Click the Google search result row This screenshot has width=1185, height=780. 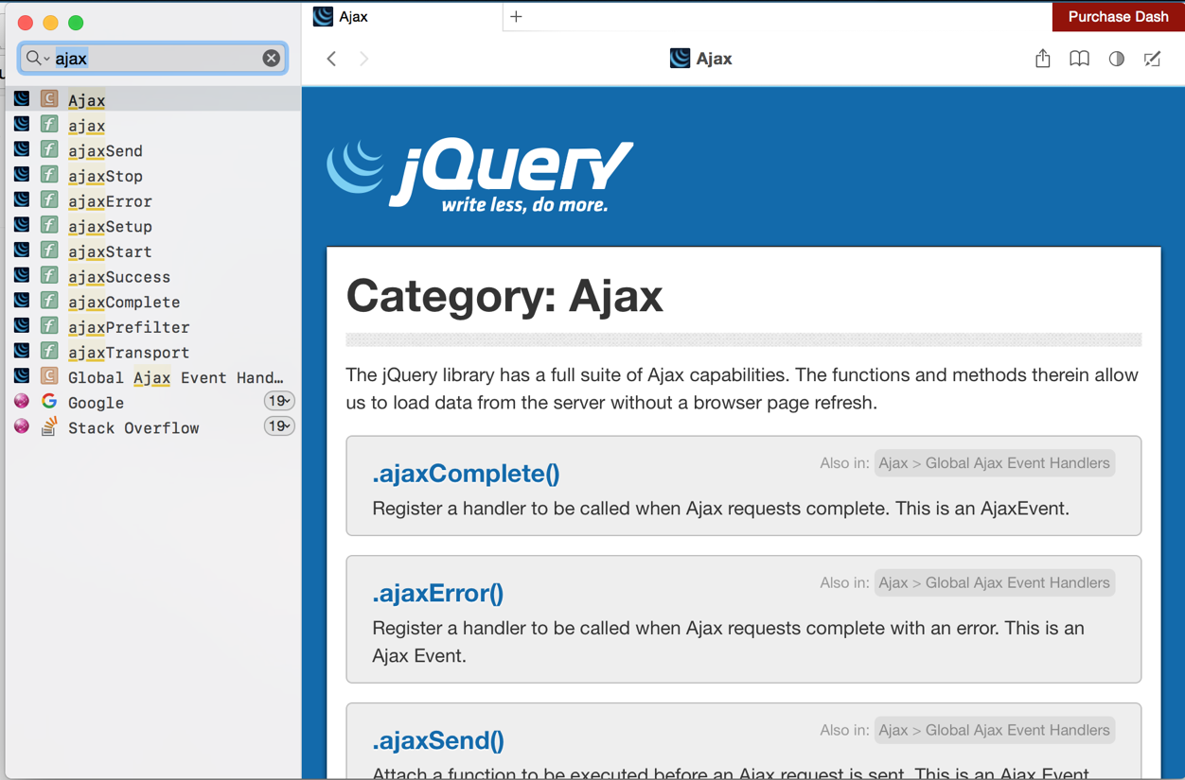click(x=152, y=402)
